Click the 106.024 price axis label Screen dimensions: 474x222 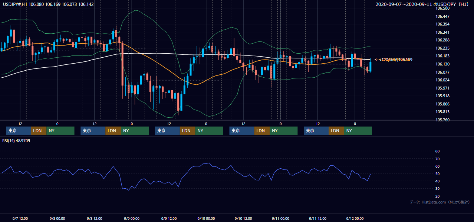(443, 80)
